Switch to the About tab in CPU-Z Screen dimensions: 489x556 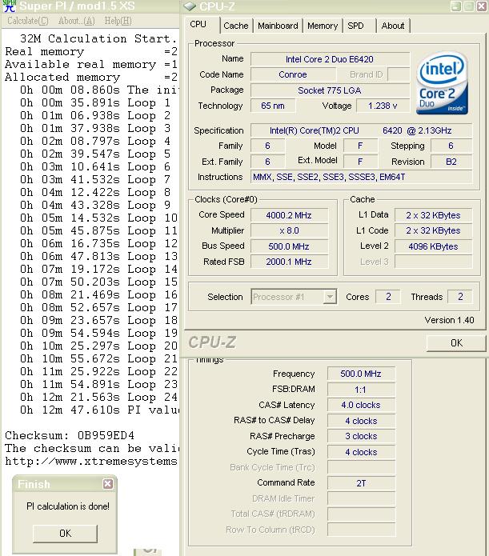pyautogui.click(x=393, y=26)
